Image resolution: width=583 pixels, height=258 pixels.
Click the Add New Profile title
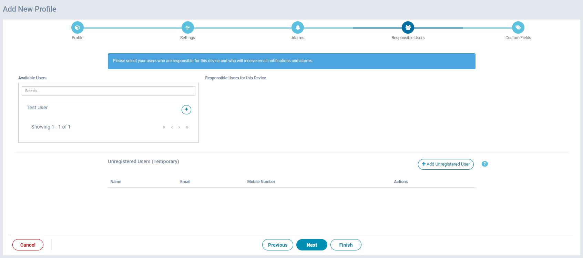[30, 9]
